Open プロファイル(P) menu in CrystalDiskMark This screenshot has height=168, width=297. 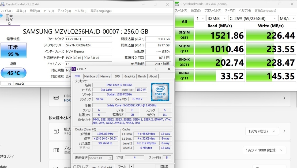point(213,10)
